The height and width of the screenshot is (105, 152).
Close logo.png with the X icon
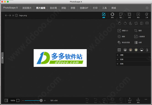point(13,15)
